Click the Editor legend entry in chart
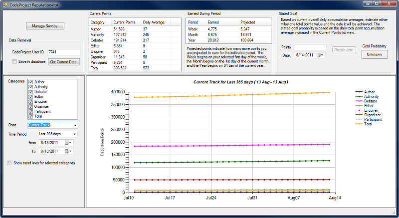 click(x=365, y=106)
